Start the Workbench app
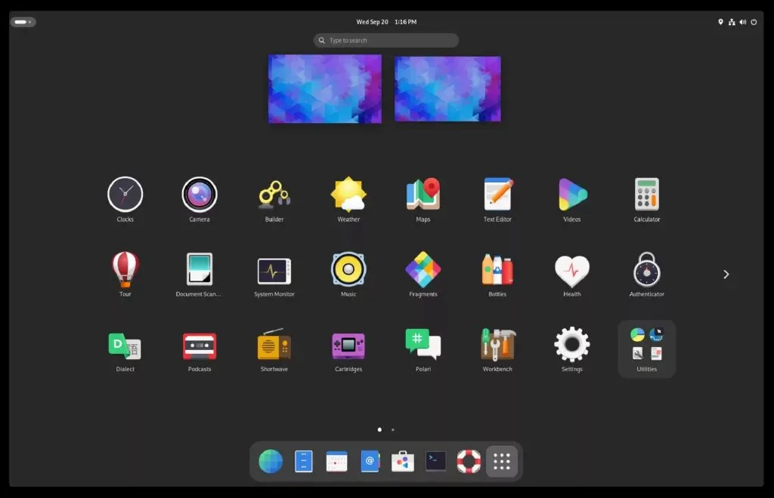 497,344
